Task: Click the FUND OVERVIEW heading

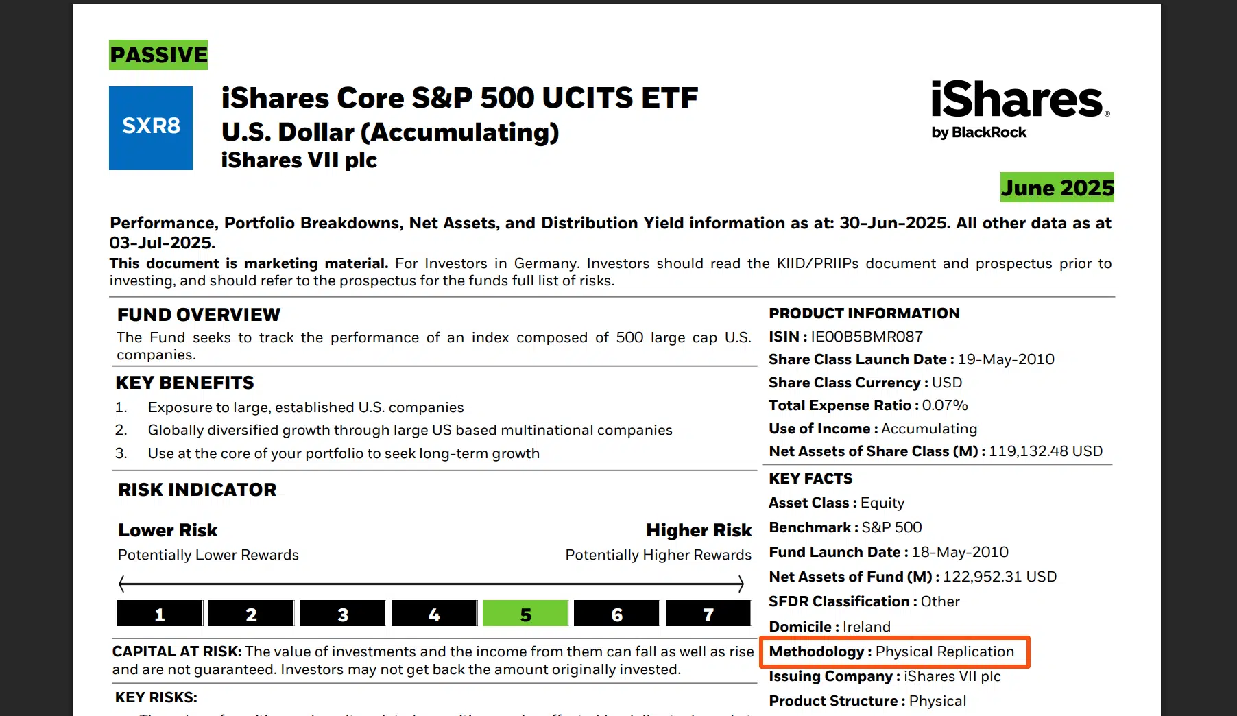Action: (199, 315)
